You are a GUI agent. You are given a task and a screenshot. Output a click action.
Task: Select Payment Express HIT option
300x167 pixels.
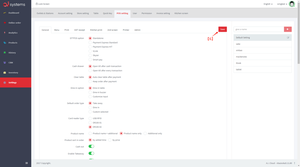pyautogui.click(x=90, y=47)
